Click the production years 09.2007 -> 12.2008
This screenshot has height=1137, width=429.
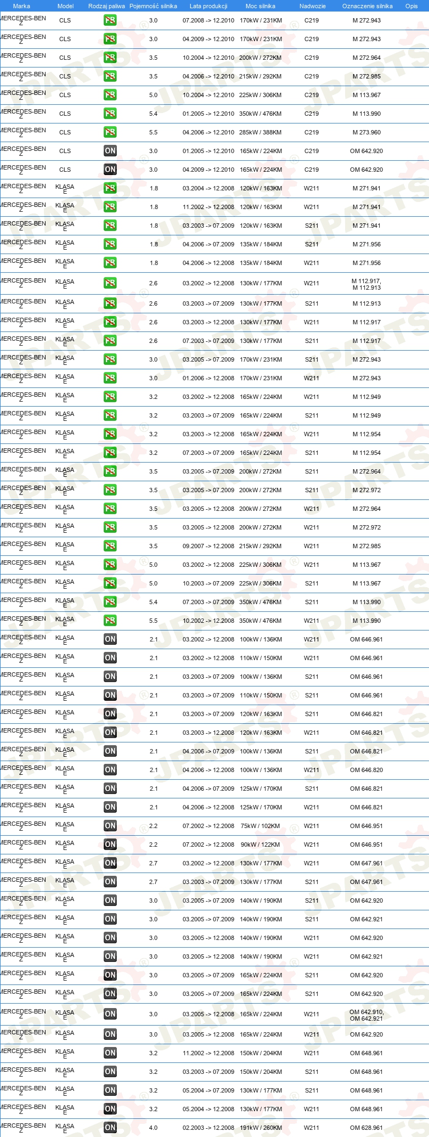pyautogui.click(x=208, y=546)
